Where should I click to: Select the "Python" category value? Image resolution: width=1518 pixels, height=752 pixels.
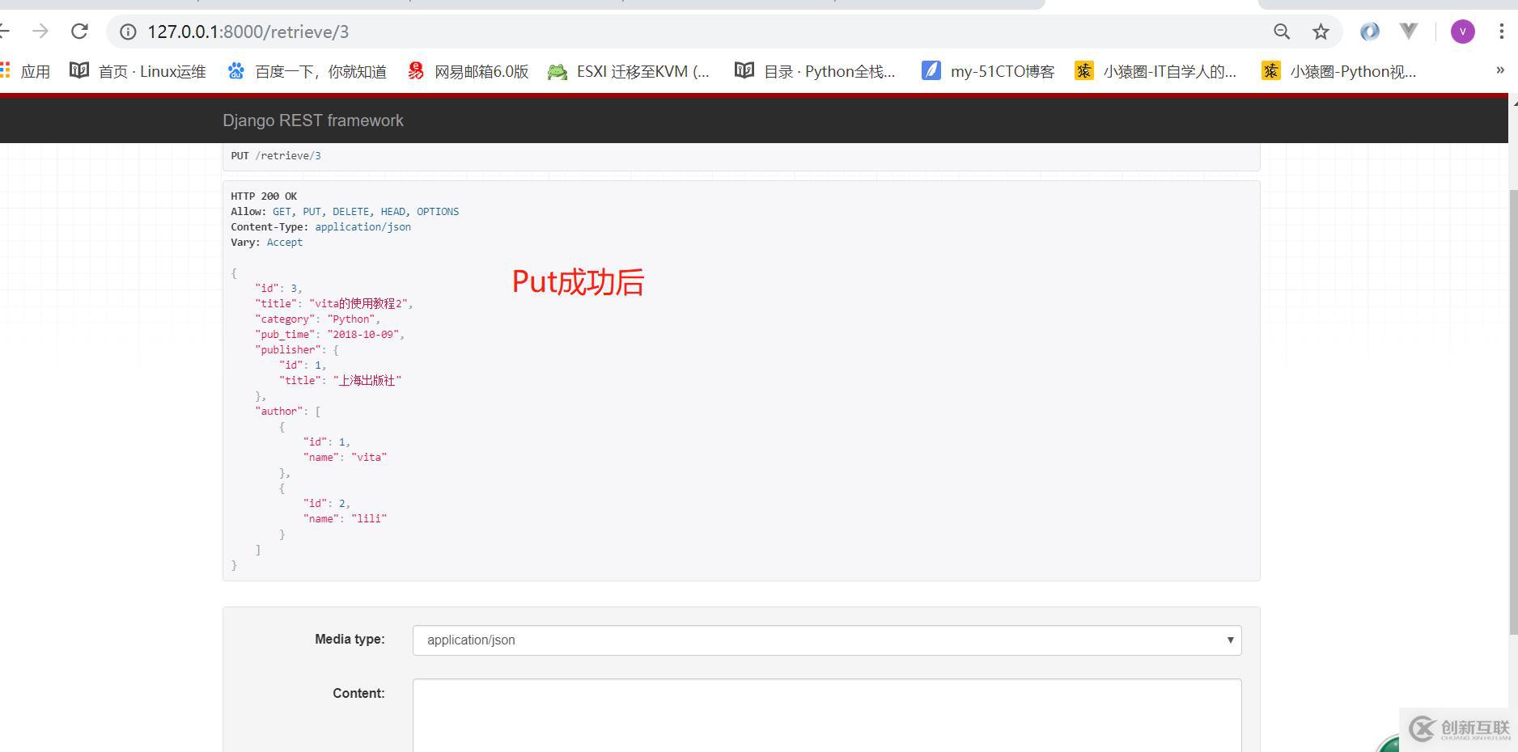coord(351,319)
